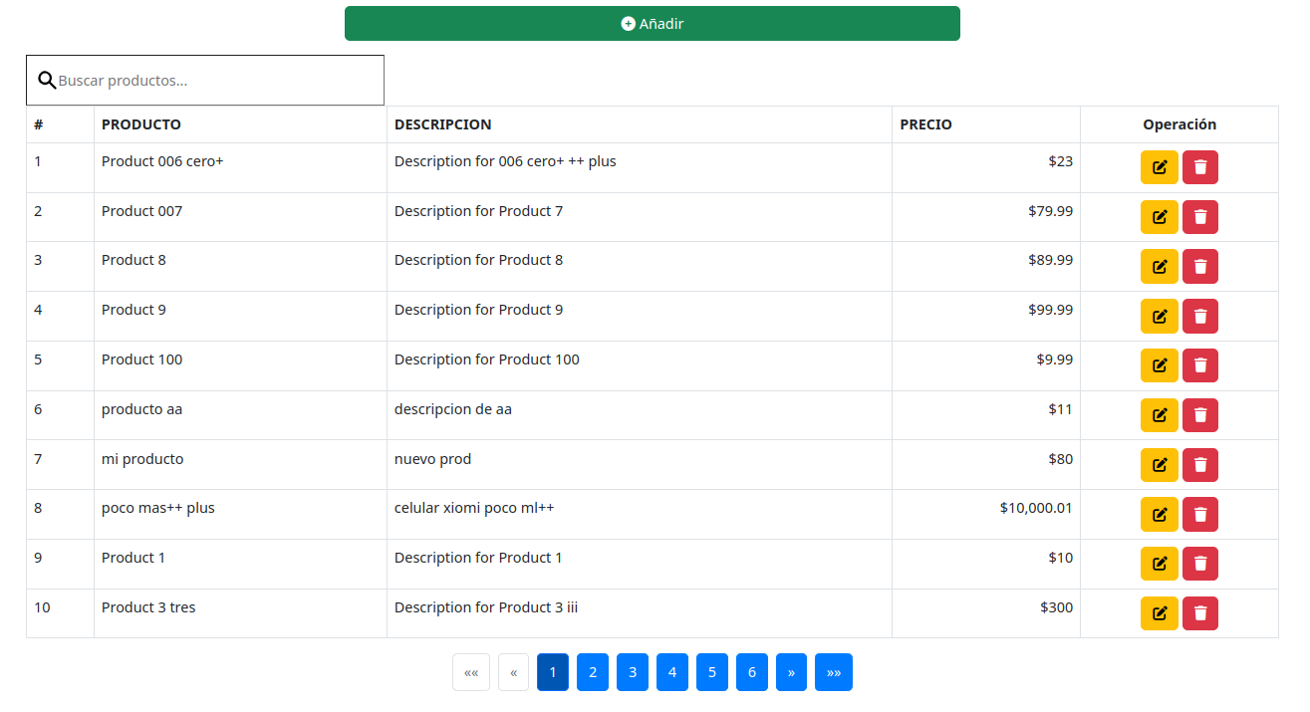Open page 6 of products
The height and width of the screenshot is (712, 1310).
(752, 672)
